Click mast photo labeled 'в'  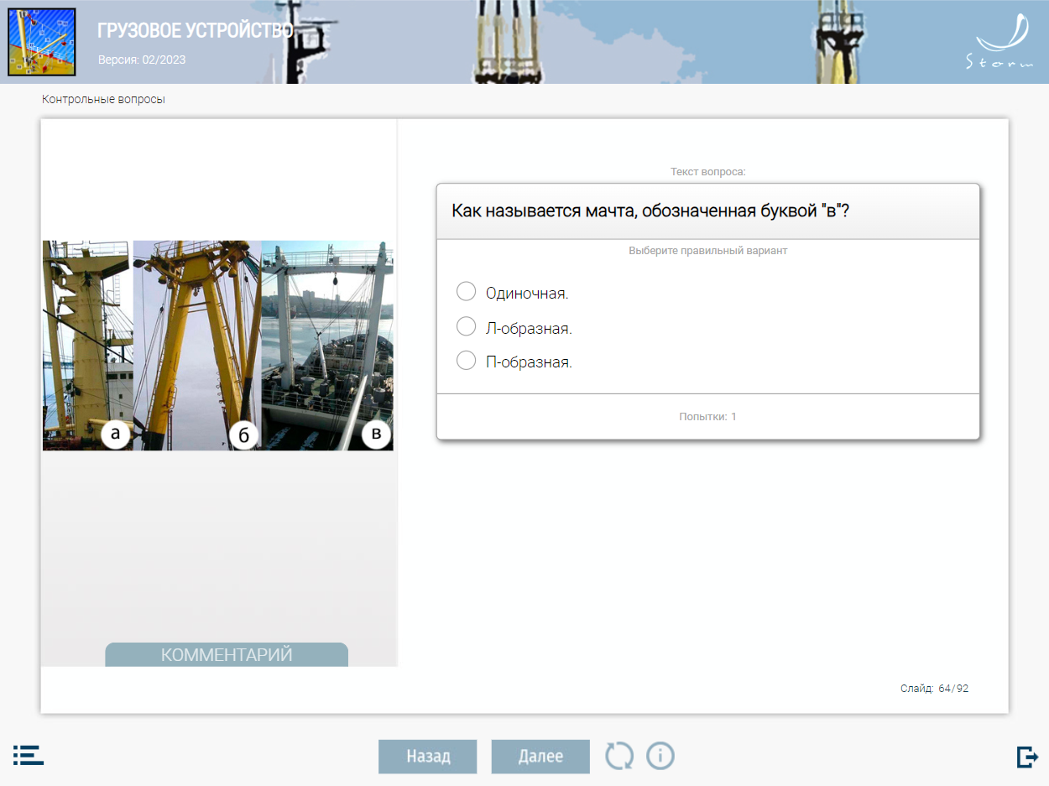pos(327,346)
